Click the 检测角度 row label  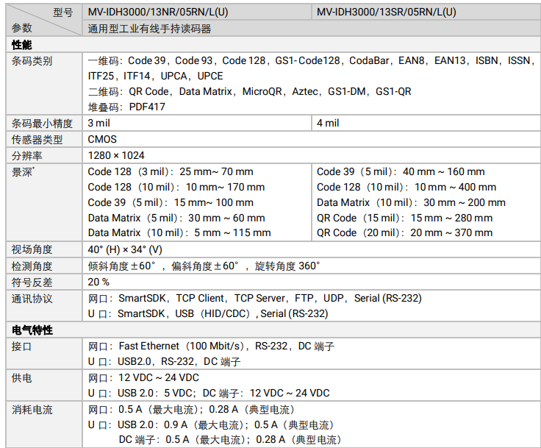point(32,266)
